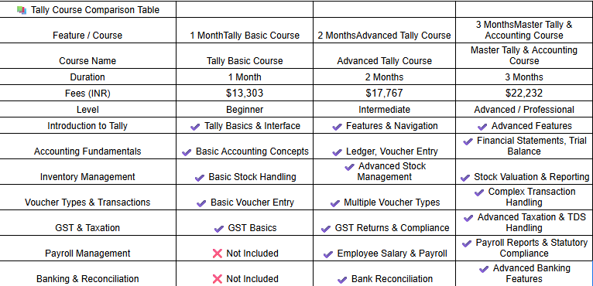Click checkmark beside Payroll Reports & Statutory Compliance
The width and height of the screenshot is (593, 286).
(467, 243)
